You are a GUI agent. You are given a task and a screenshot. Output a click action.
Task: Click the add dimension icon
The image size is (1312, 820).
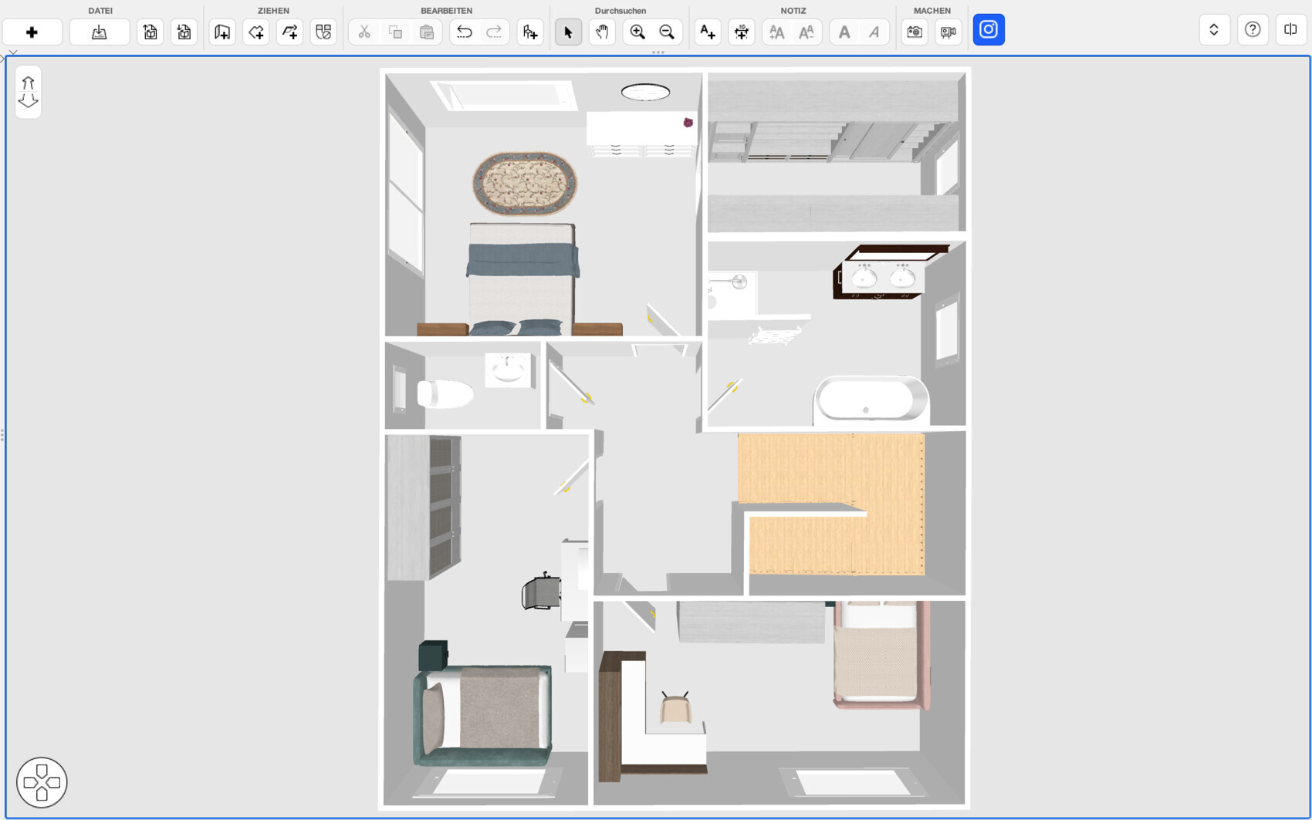(x=741, y=32)
